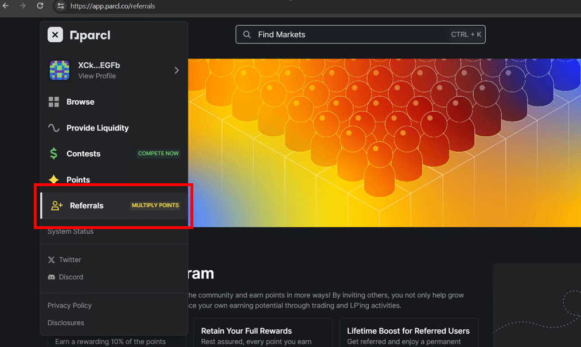Click the Parcl logo
Screen dimensions: 581x347
click(90, 35)
